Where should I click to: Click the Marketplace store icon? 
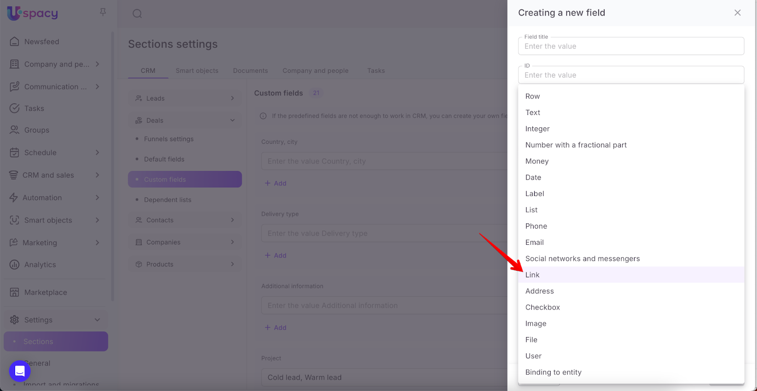15,293
